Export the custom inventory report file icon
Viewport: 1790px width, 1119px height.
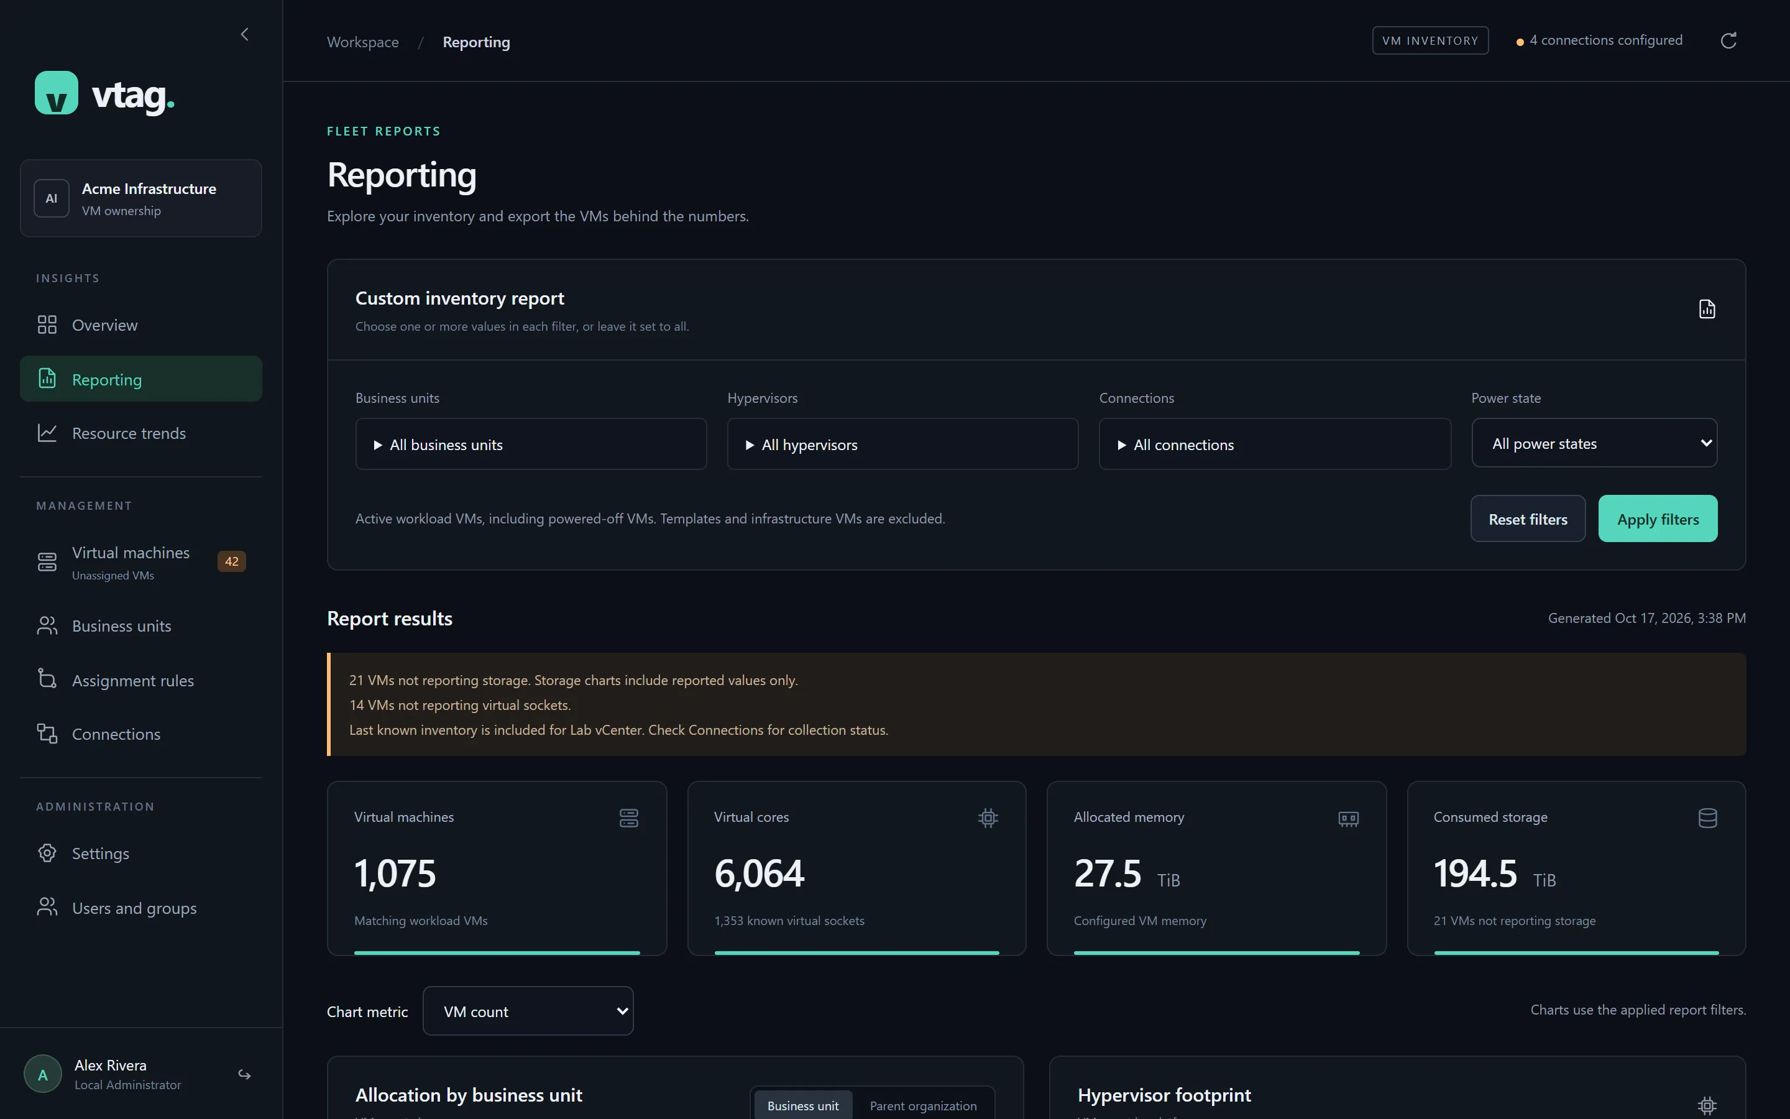[1707, 310]
